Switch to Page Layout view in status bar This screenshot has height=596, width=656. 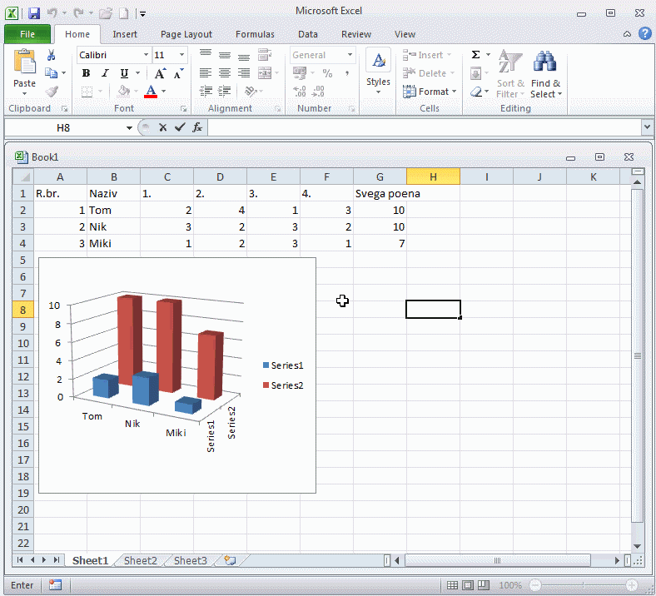pyautogui.click(x=469, y=585)
